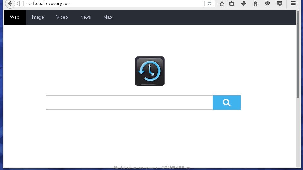Save page to Pocket
Screen dimensions: 303x170
point(279,4)
